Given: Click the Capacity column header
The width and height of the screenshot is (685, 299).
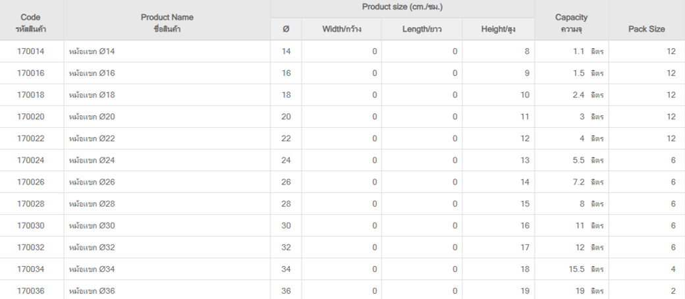Looking at the screenshot, I should click(x=571, y=22).
